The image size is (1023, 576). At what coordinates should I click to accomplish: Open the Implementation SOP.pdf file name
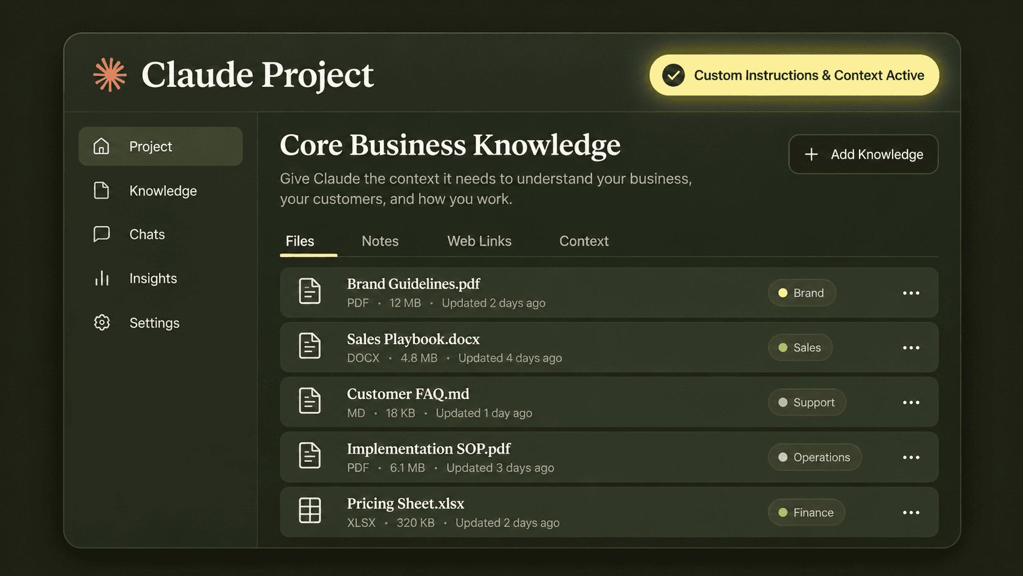(428, 449)
